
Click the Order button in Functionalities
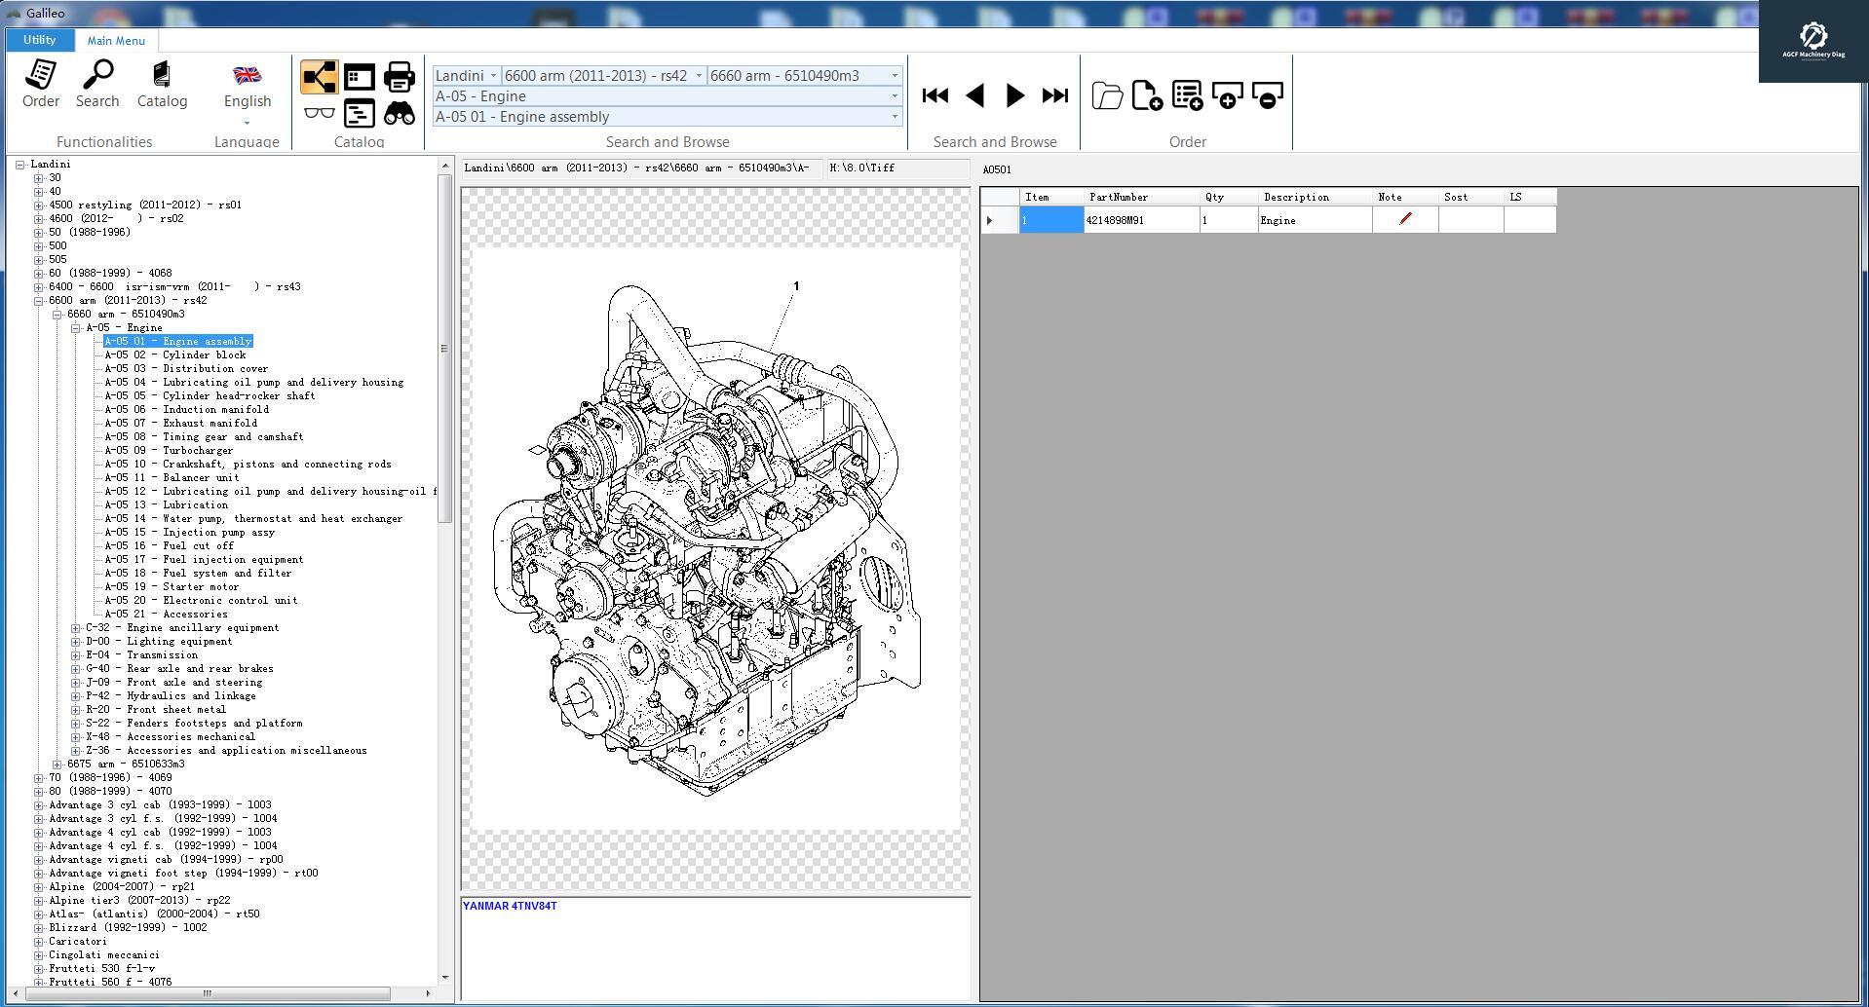tap(40, 88)
